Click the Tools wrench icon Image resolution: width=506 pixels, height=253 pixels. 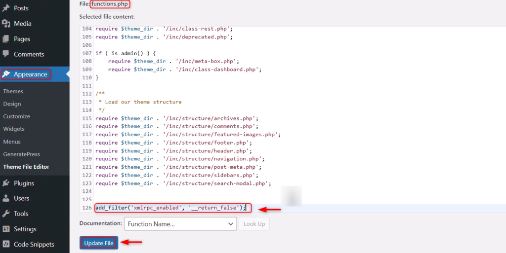point(6,214)
